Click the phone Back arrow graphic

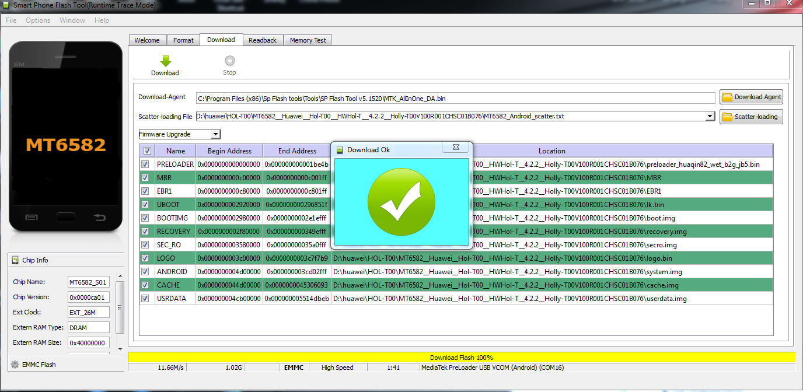(x=100, y=218)
